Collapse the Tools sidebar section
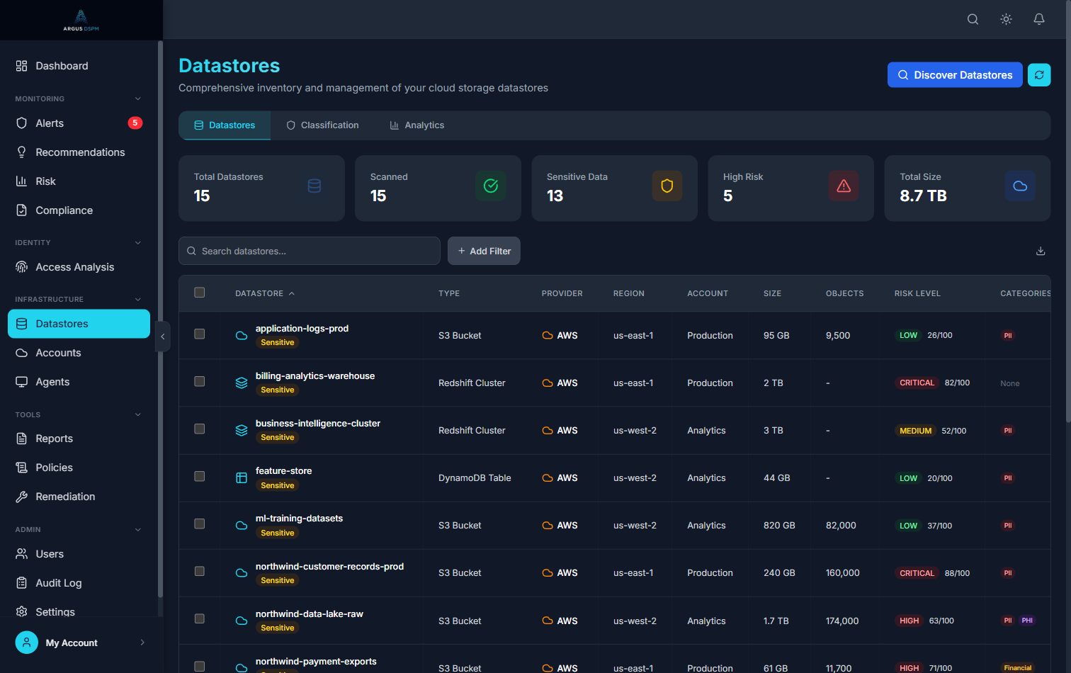Screen dimensions: 1071x673 (138, 414)
